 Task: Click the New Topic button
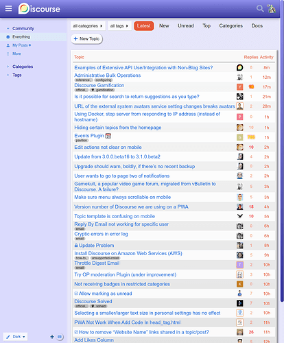(x=86, y=39)
